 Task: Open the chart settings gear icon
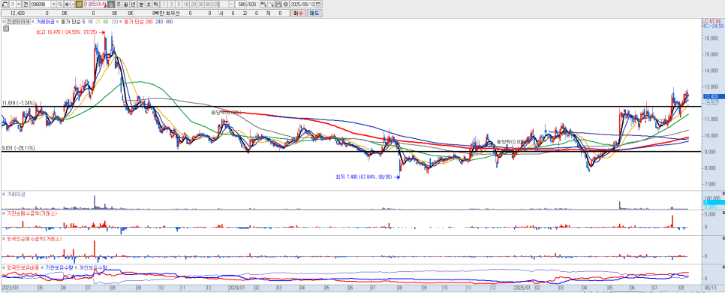[286, 4]
